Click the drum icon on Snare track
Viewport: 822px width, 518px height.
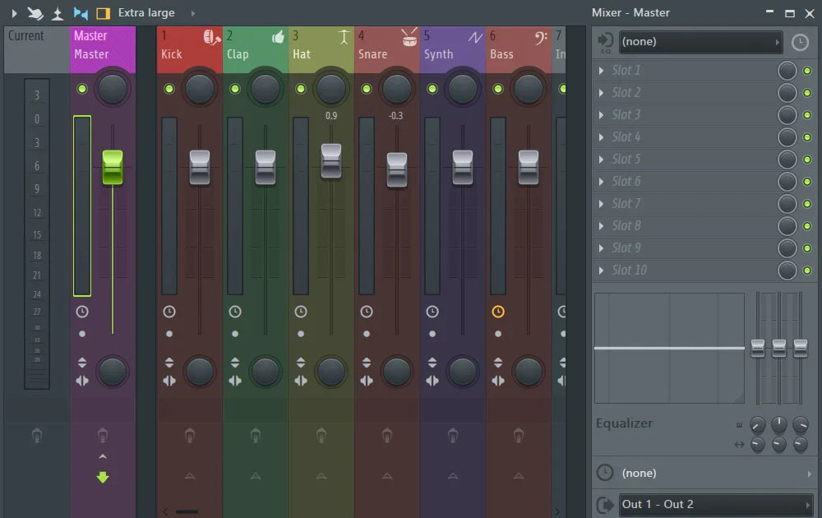[x=409, y=37]
